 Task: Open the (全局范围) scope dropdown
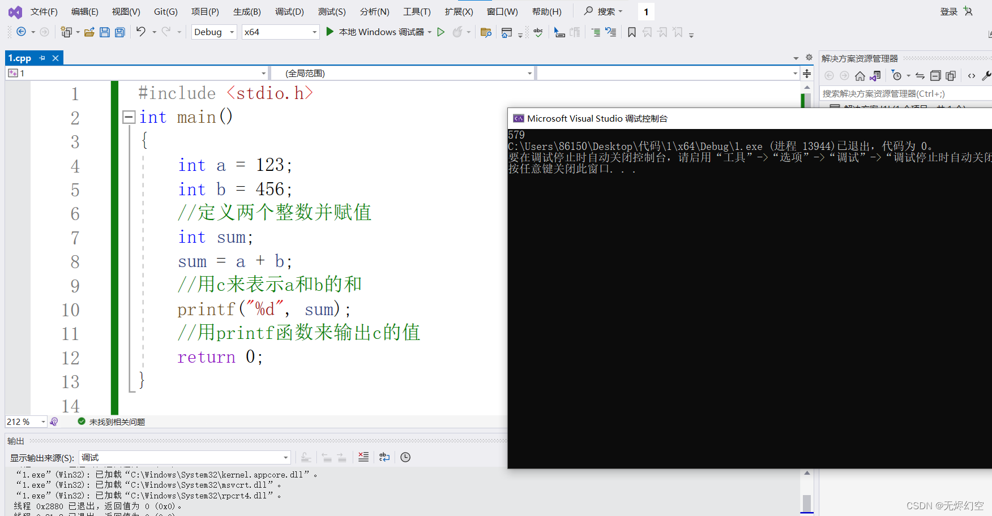(403, 73)
